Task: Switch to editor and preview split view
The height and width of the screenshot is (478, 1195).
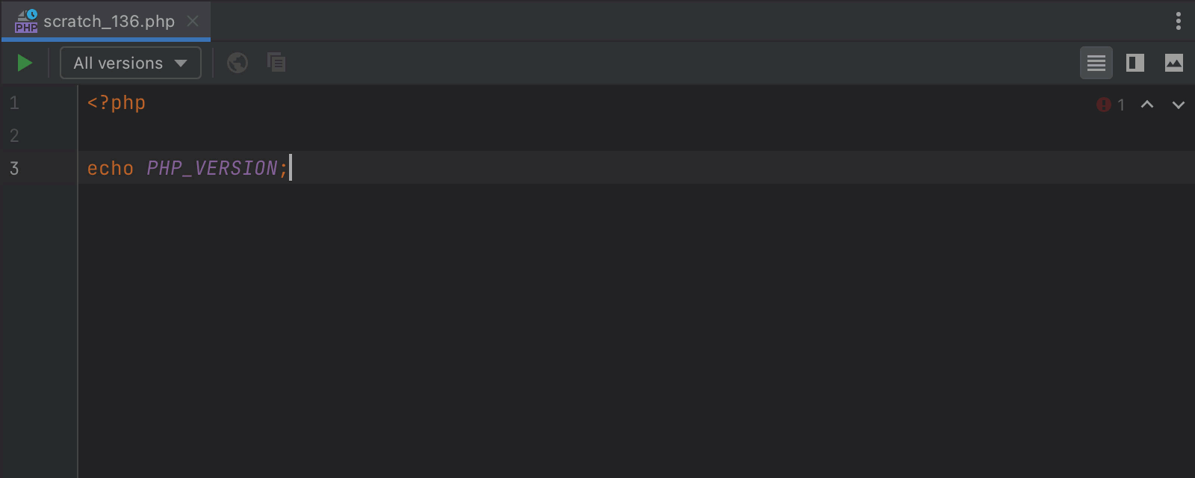Action: coord(1135,63)
